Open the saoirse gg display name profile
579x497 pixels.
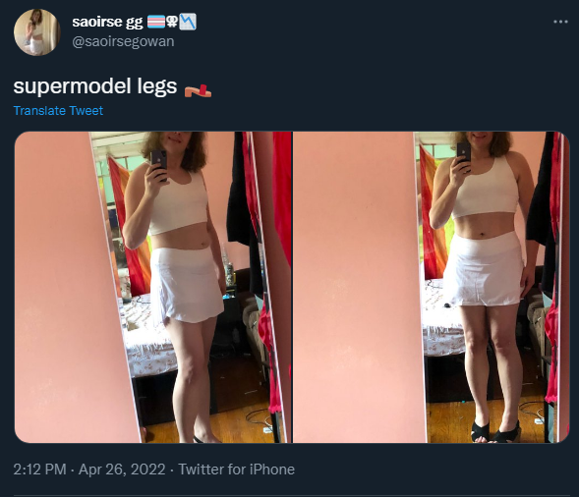(x=107, y=22)
